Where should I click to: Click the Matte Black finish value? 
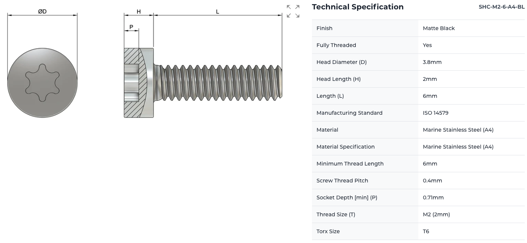pos(439,28)
